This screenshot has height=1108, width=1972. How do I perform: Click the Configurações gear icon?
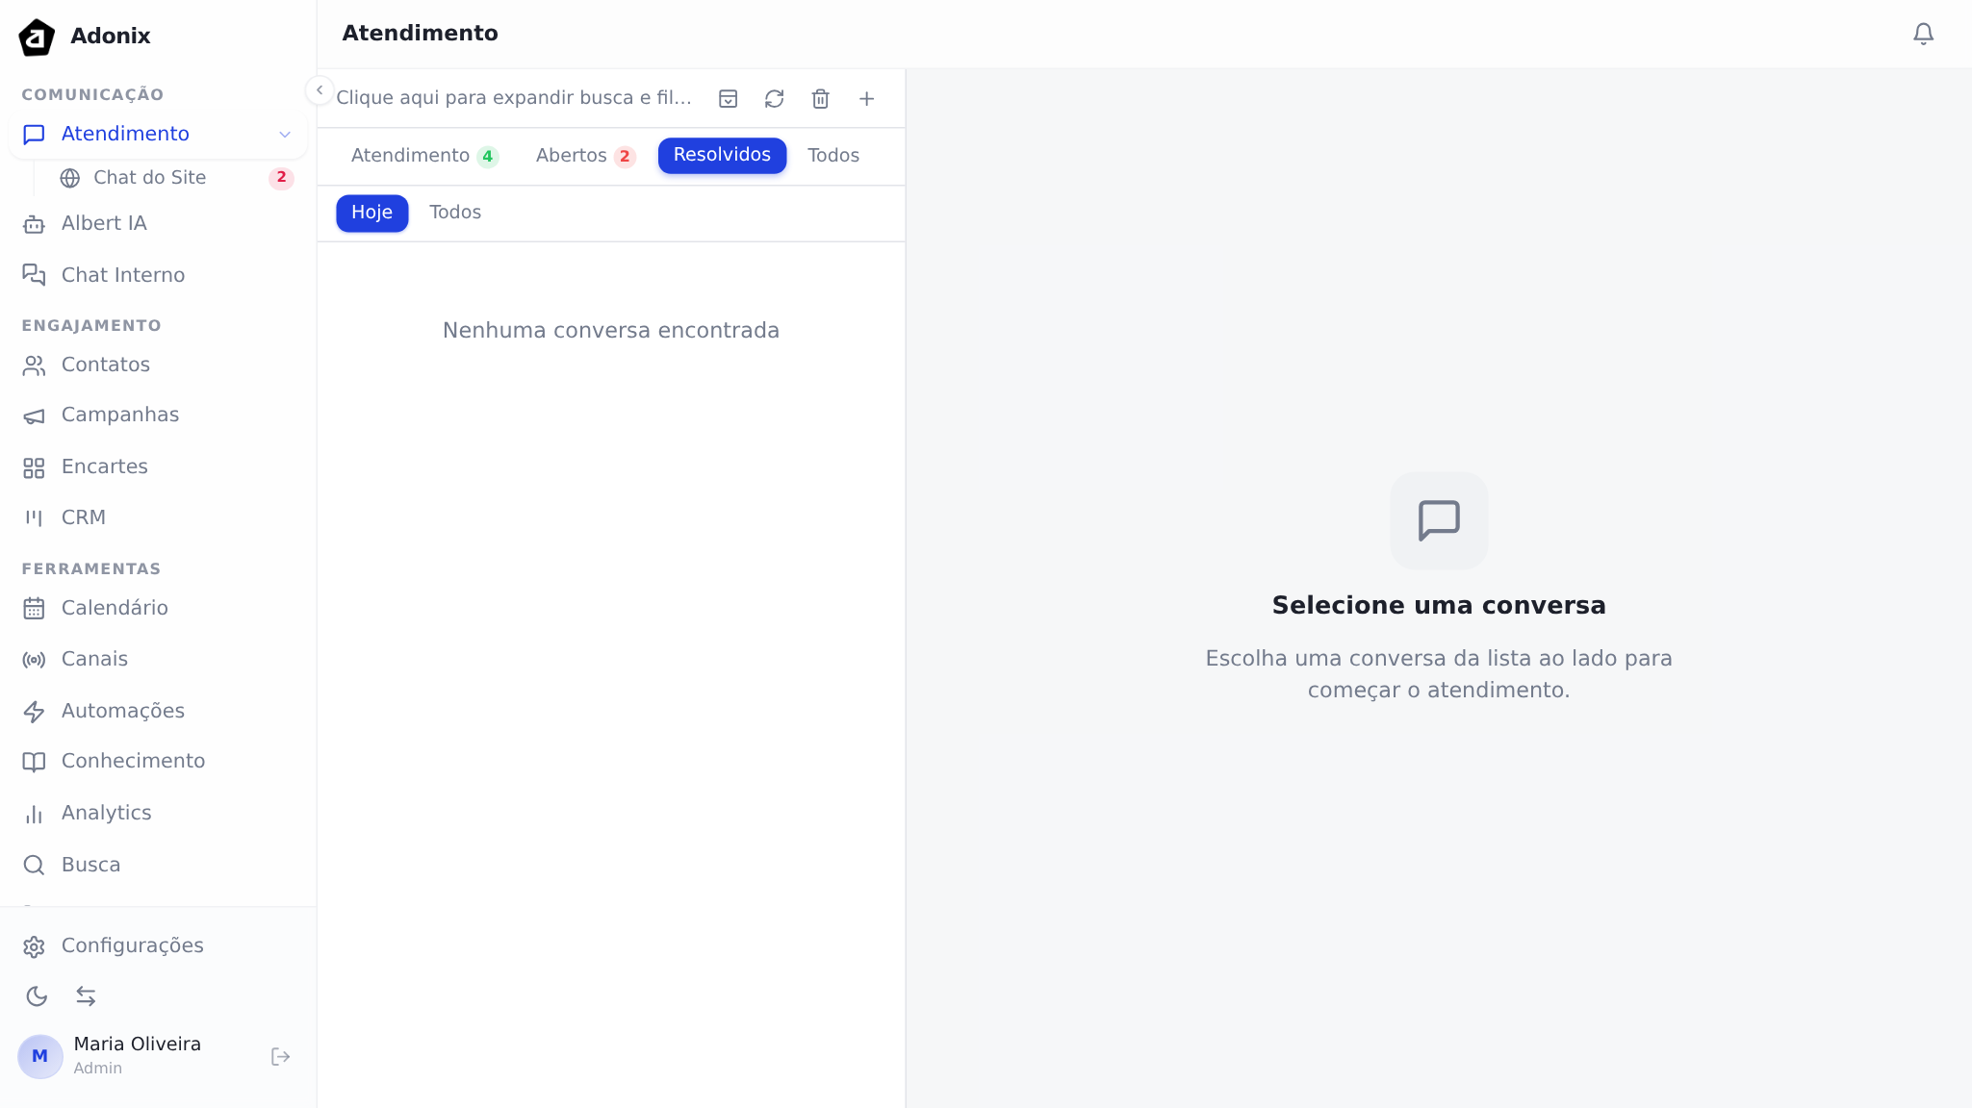pyautogui.click(x=34, y=947)
